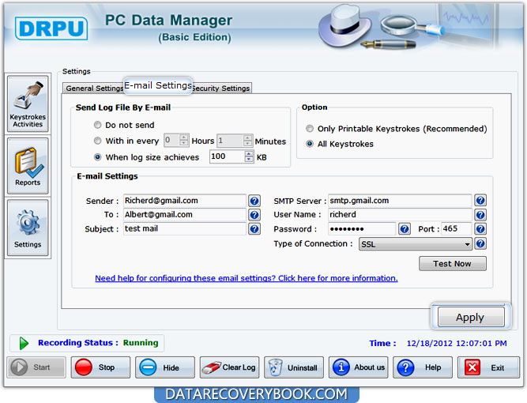
Task: Click the help icon next to Subject field
Action: (x=254, y=229)
